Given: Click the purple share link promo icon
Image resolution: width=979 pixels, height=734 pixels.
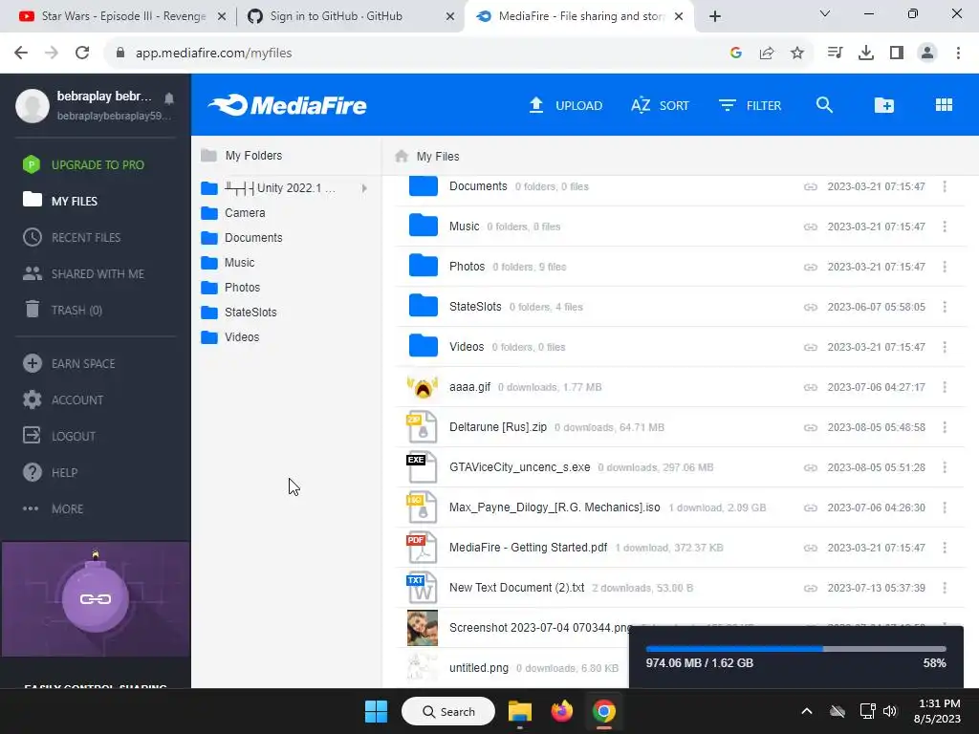Looking at the screenshot, I should pos(96,598).
